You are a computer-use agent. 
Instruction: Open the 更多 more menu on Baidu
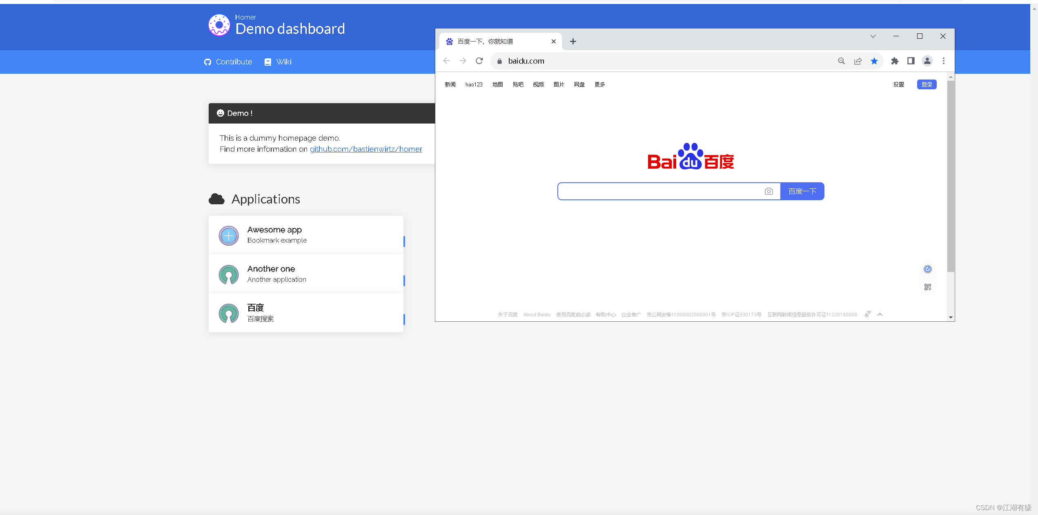pyautogui.click(x=599, y=84)
